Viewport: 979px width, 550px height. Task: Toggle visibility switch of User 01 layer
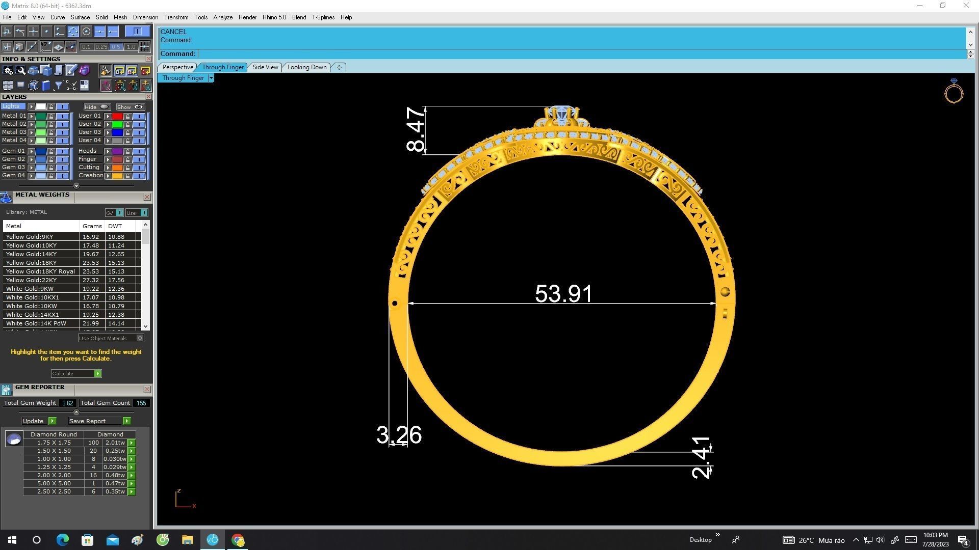click(x=139, y=116)
